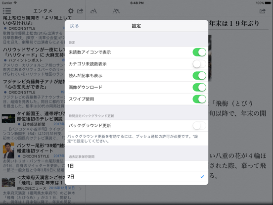Expand 太宰府天満宮 article row chevron
The width and height of the screenshot is (273, 205).
coord(80,189)
